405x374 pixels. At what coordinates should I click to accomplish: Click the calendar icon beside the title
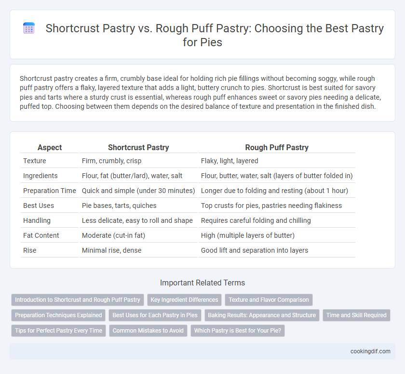point(28,28)
